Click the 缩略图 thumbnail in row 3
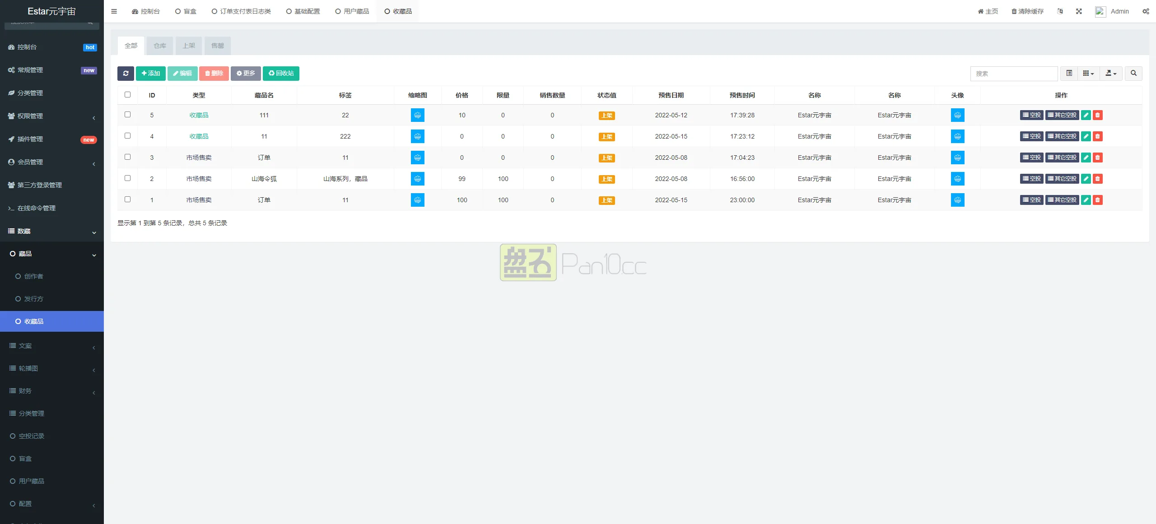Screen dimensions: 1156x524 [x=417, y=158]
